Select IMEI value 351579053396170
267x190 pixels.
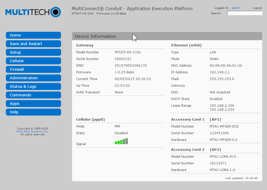131,65
